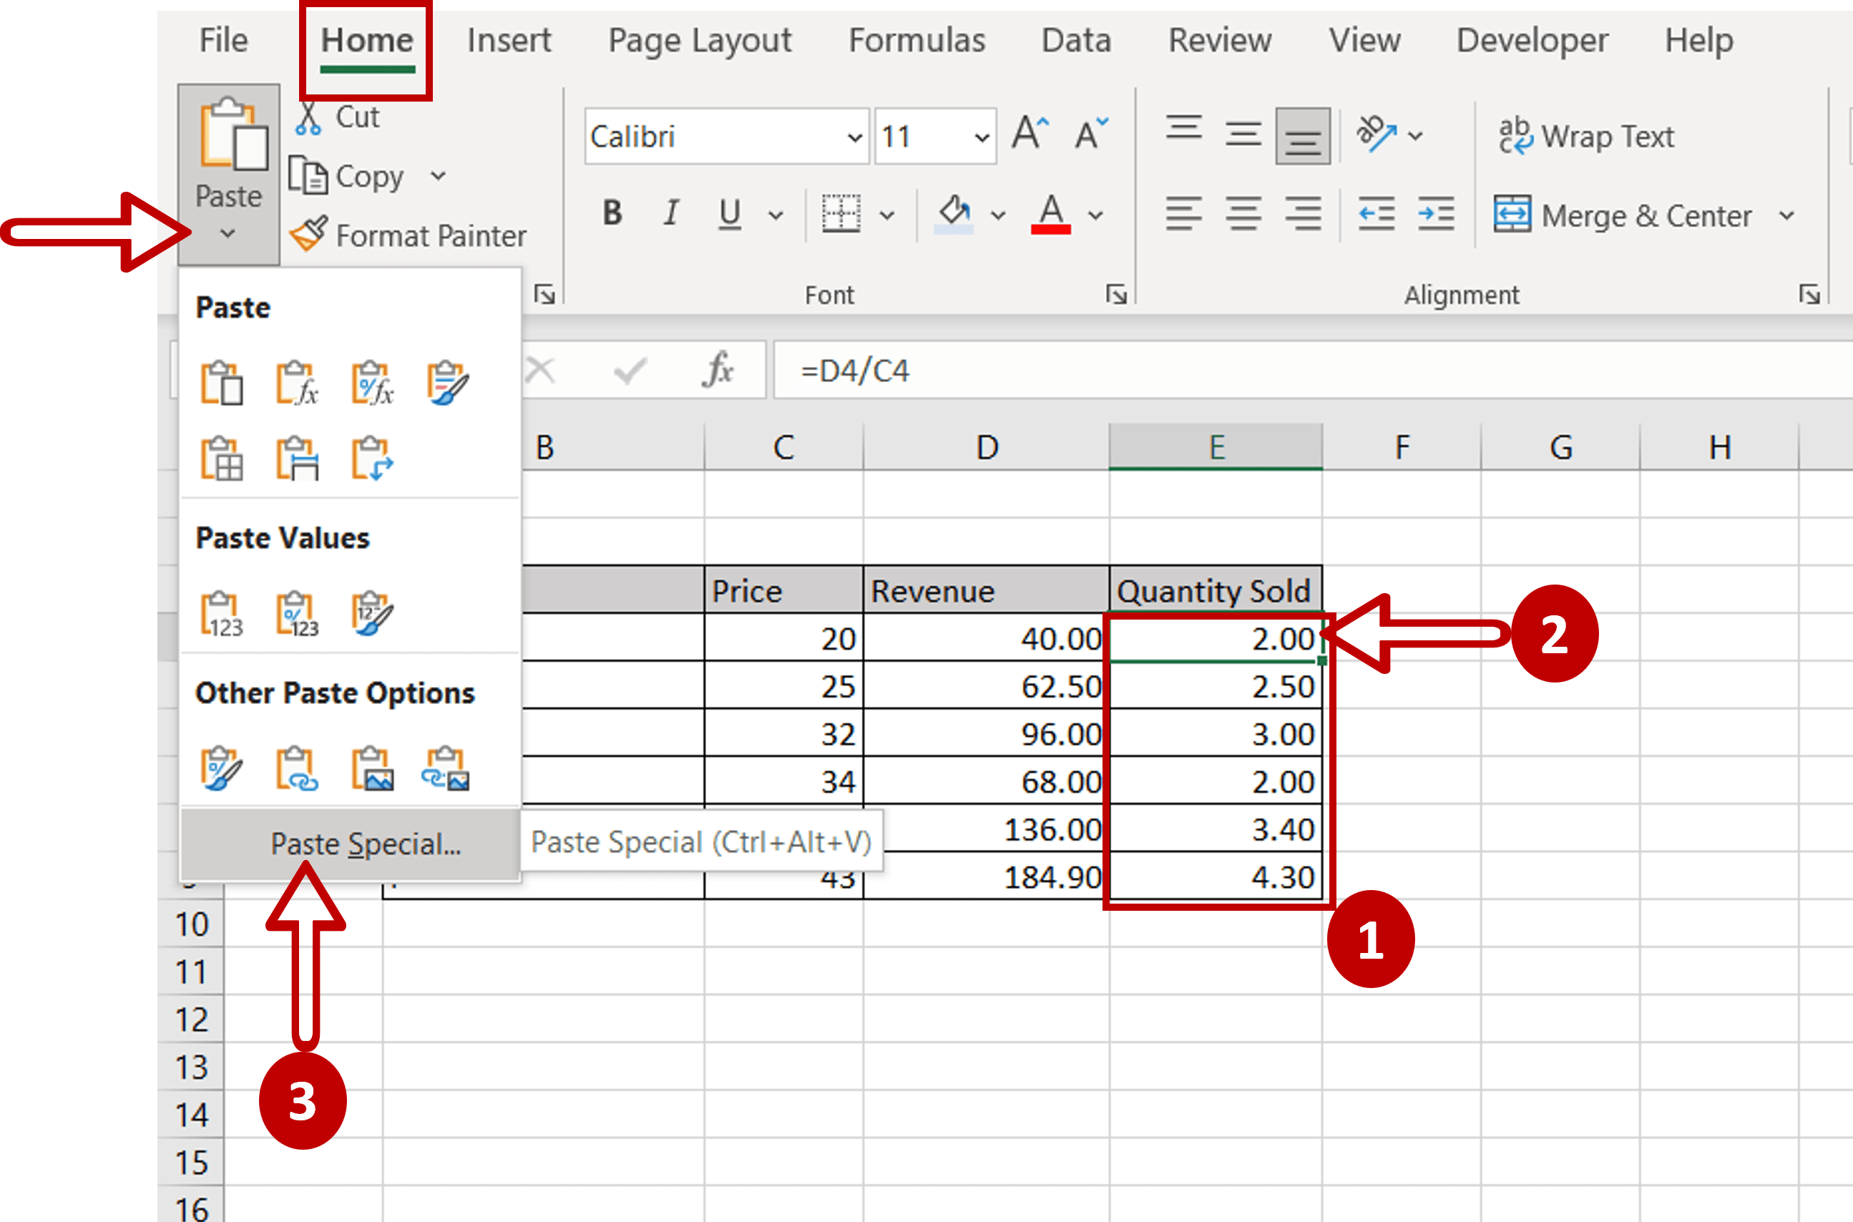Switch to the Formulas ribbon tab
This screenshot has height=1222, width=1853.
pos(917,41)
